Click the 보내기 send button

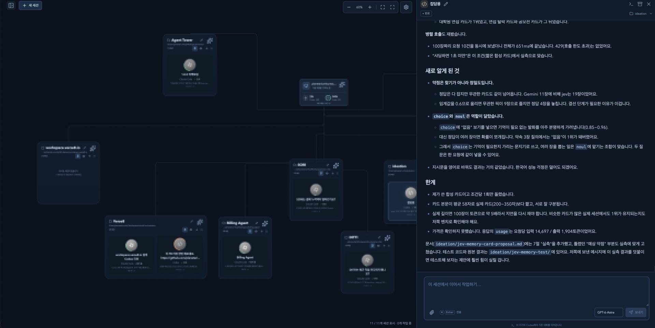636,312
